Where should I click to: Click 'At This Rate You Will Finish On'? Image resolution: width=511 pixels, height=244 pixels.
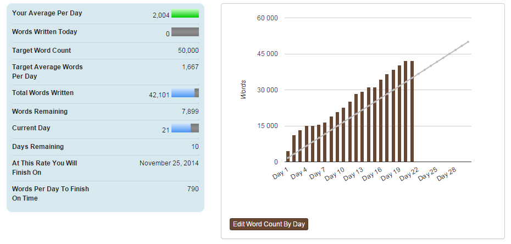click(45, 168)
